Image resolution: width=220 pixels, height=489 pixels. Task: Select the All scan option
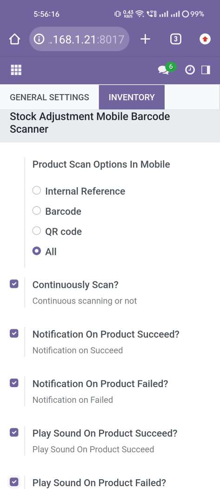coord(37,251)
